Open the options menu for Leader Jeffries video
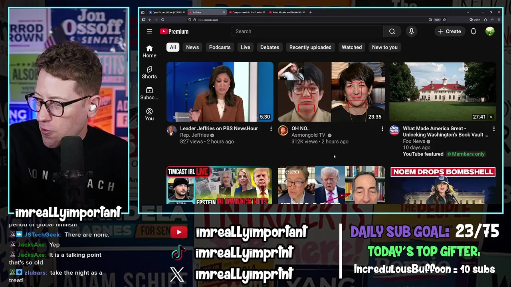This screenshot has height=287, width=511. 271,129
